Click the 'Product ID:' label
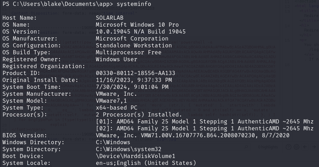 pyautogui.click(x=21, y=73)
